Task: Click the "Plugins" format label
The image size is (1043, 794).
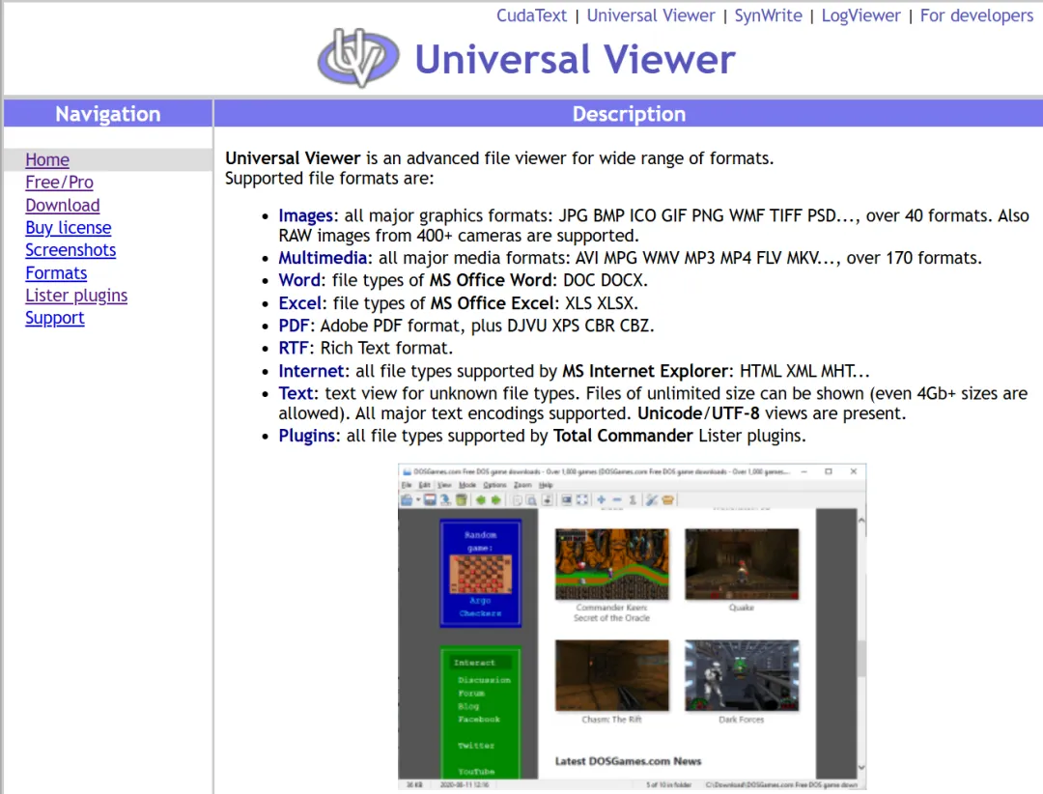Action: tap(307, 436)
